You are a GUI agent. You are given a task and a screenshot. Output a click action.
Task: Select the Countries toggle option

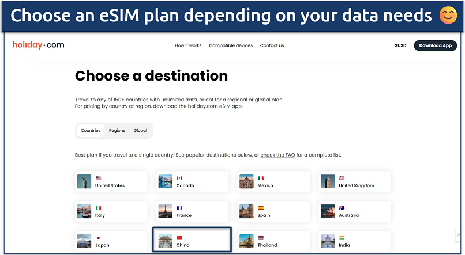[91, 131]
